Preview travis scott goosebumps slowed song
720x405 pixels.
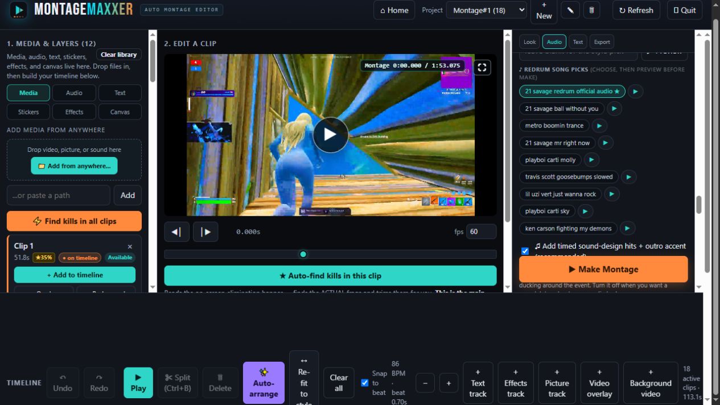pyautogui.click(x=628, y=177)
